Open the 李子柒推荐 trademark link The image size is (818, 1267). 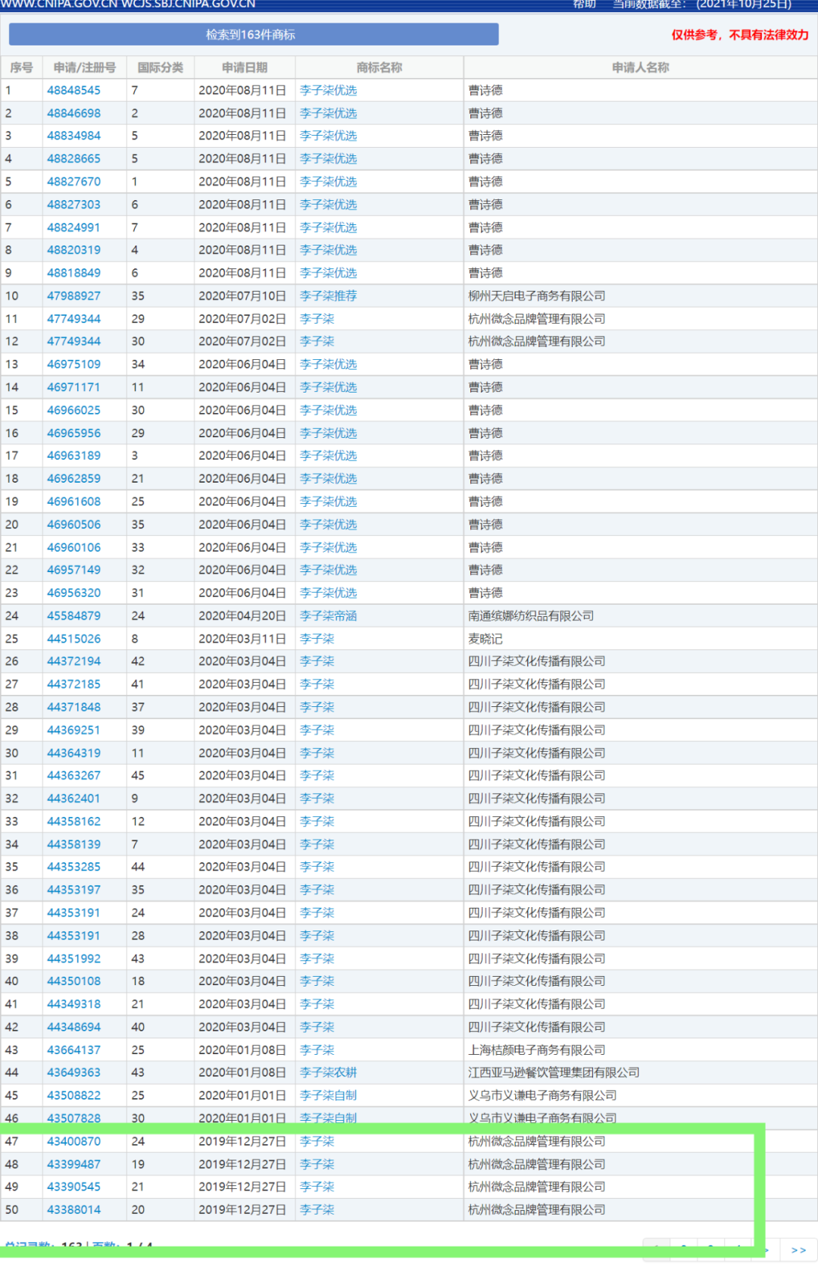pos(328,296)
